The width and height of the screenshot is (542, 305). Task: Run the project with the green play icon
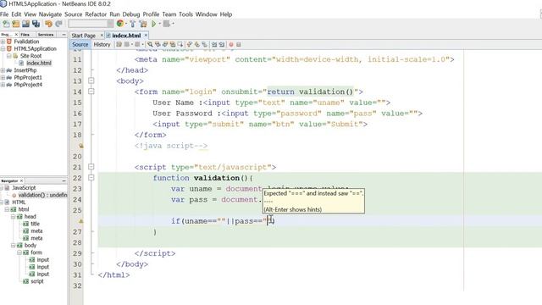click(153, 24)
